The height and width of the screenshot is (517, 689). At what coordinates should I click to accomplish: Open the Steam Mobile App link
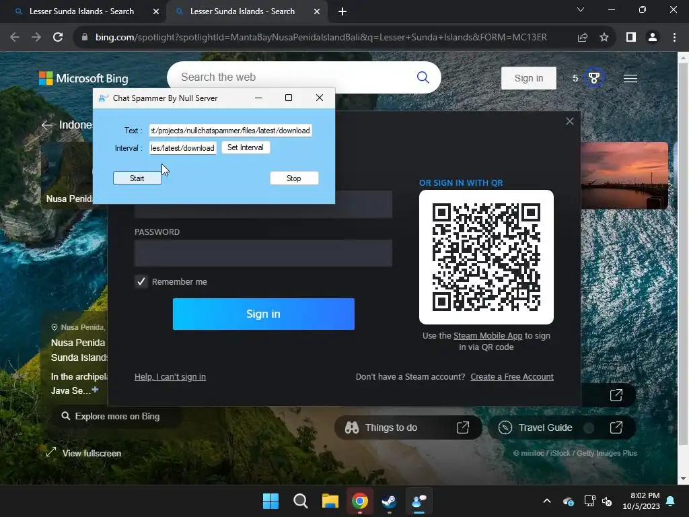coord(488,336)
